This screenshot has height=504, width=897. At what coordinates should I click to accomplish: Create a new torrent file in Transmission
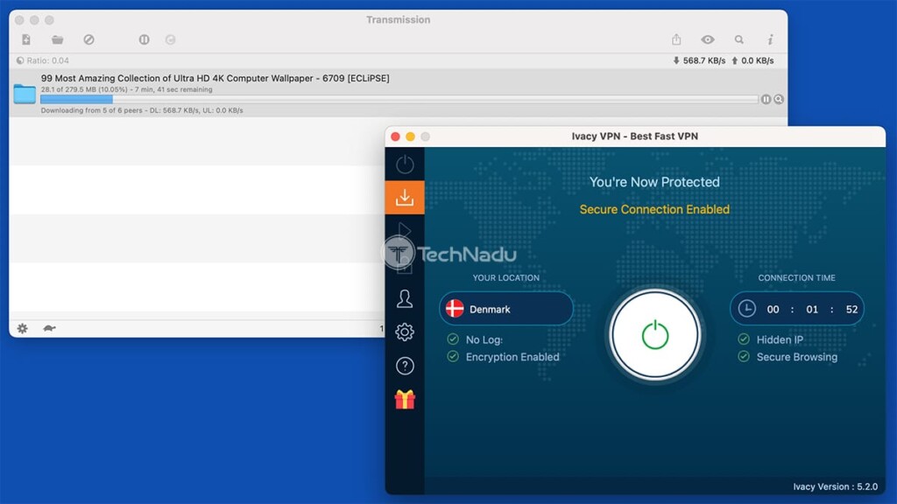pyautogui.click(x=26, y=39)
